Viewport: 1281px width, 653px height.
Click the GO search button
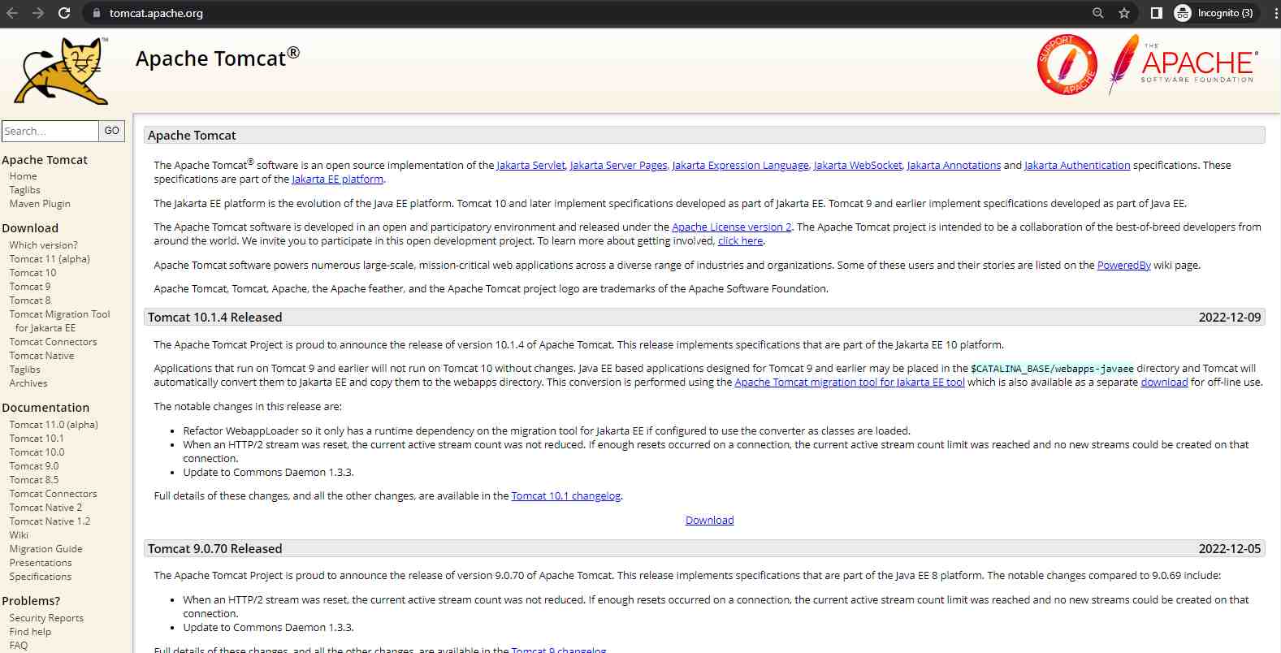click(x=112, y=131)
